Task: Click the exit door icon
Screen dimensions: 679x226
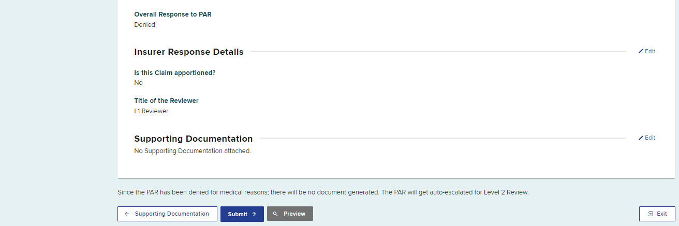Action: pyautogui.click(x=650, y=214)
